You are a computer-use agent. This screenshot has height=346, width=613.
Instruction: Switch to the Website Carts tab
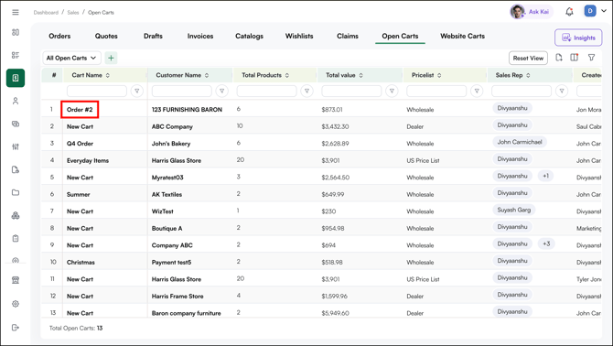(462, 36)
